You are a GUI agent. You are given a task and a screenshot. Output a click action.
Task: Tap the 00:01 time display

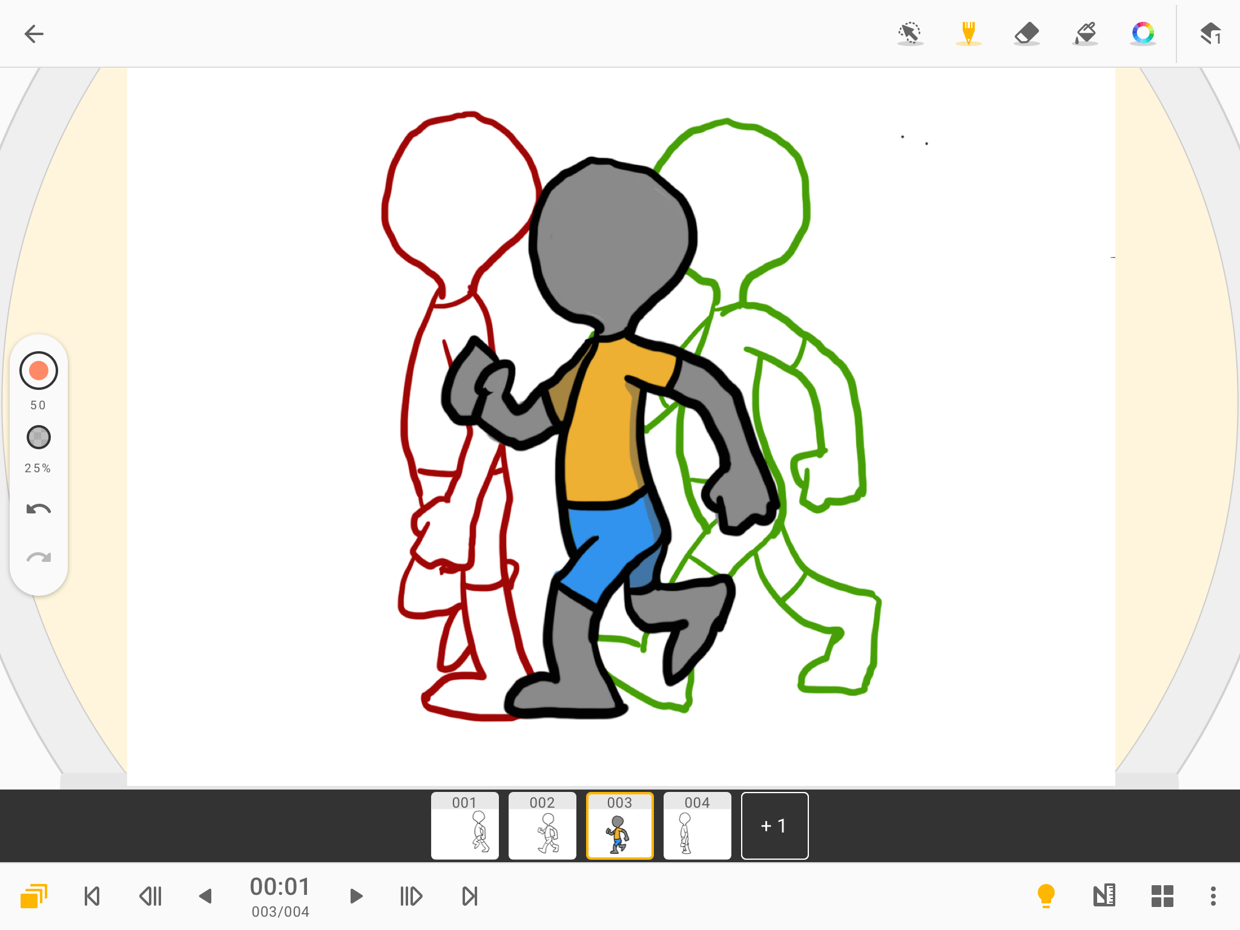click(x=280, y=886)
